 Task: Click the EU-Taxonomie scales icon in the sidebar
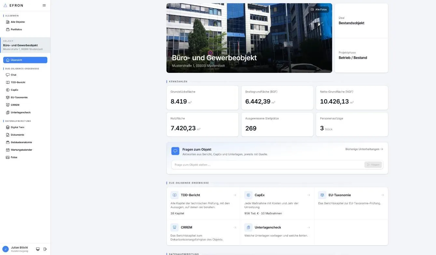click(8, 97)
